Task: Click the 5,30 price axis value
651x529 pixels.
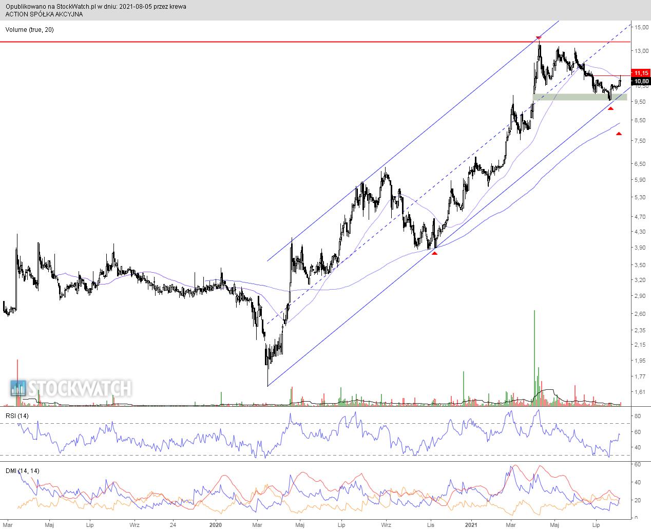Action: pyautogui.click(x=641, y=197)
